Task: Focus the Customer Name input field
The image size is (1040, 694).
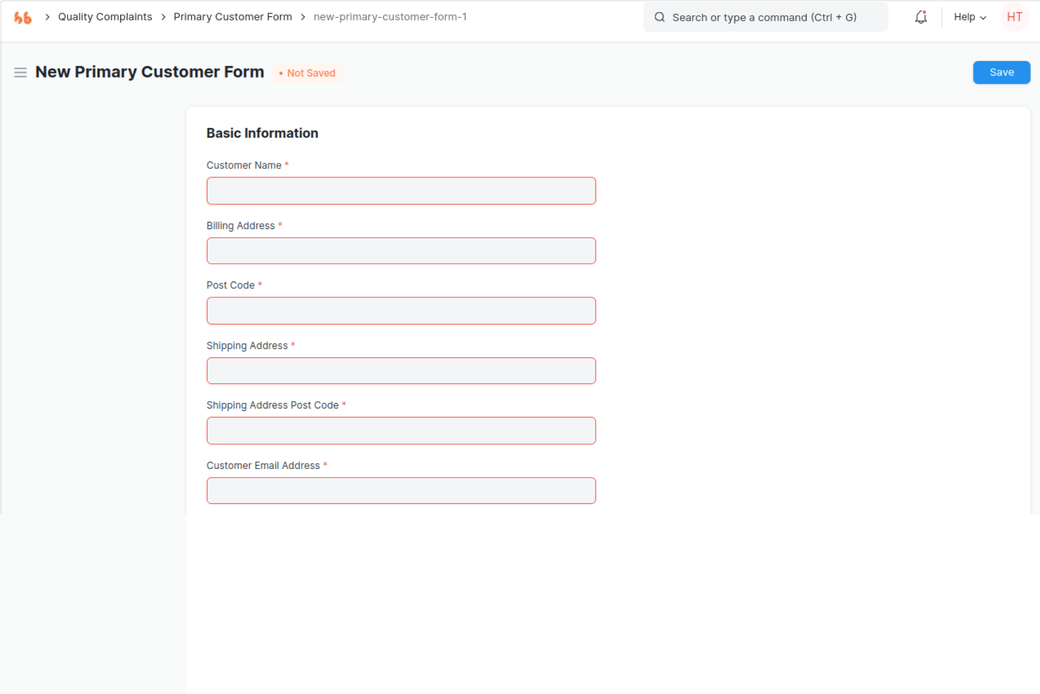Action: (x=401, y=191)
